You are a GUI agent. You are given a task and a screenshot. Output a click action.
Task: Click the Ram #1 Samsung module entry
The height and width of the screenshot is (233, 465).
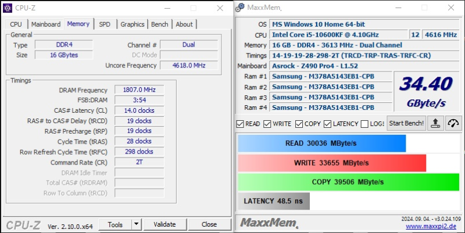[331, 76]
